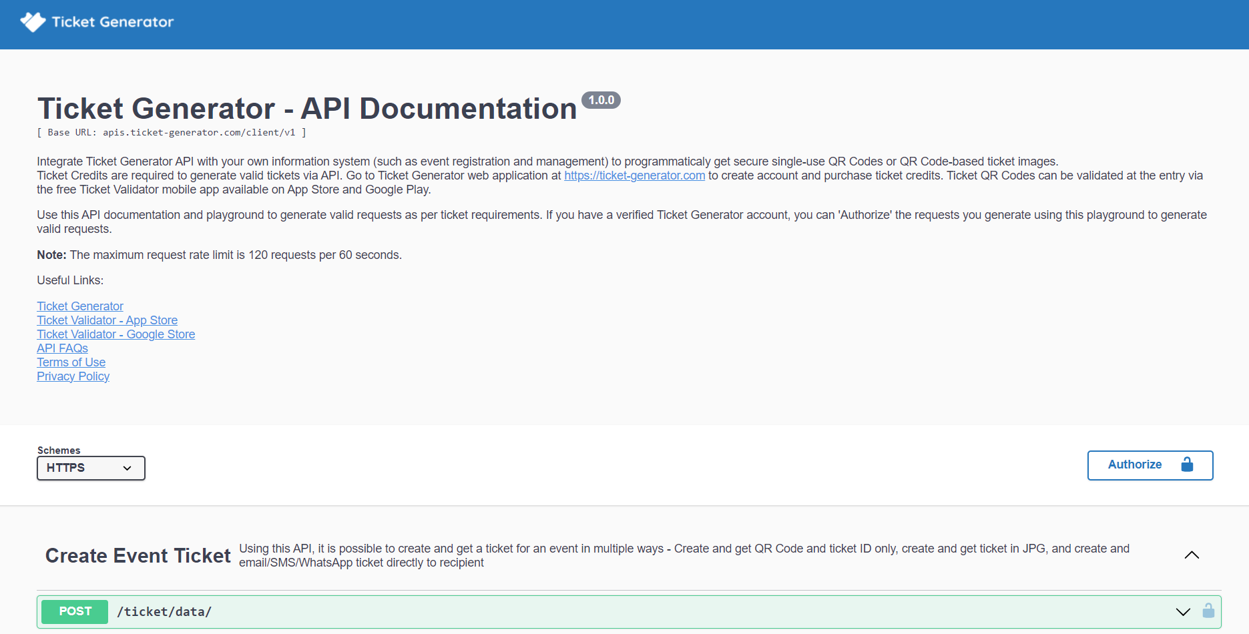Open the Terms of Use link
Image resolution: width=1249 pixels, height=634 pixels.
click(x=71, y=362)
